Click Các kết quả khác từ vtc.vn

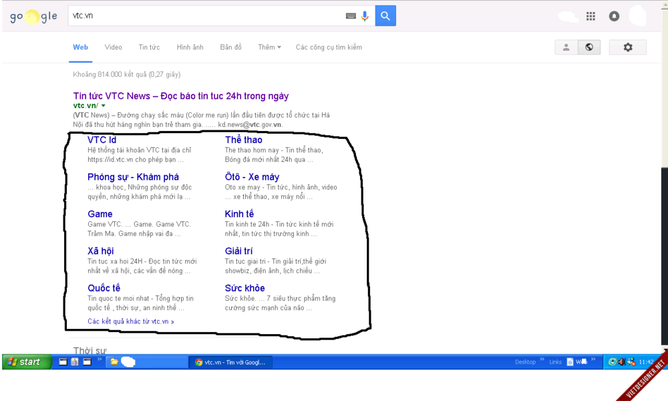(x=131, y=321)
